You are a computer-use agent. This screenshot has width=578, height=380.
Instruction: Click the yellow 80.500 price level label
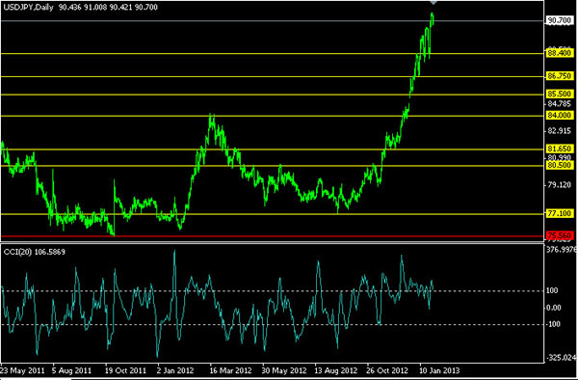coord(559,165)
